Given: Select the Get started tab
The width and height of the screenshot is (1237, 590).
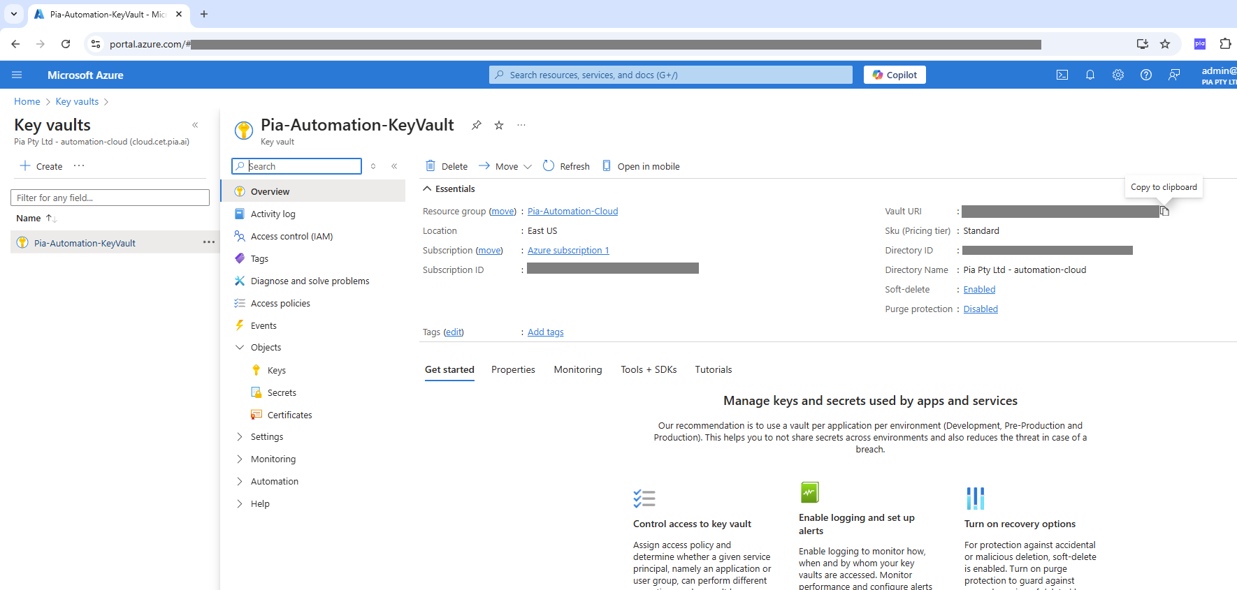Looking at the screenshot, I should (x=449, y=369).
